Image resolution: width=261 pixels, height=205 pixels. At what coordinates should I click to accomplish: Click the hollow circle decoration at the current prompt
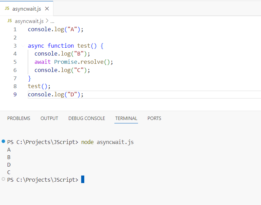tap(3, 179)
